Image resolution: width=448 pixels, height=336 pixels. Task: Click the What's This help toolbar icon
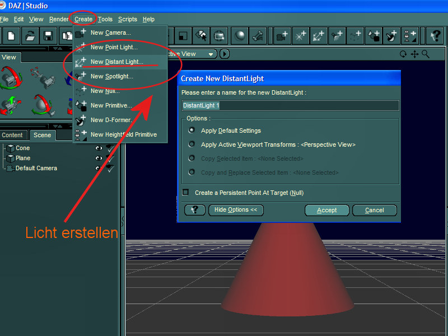(x=435, y=36)
